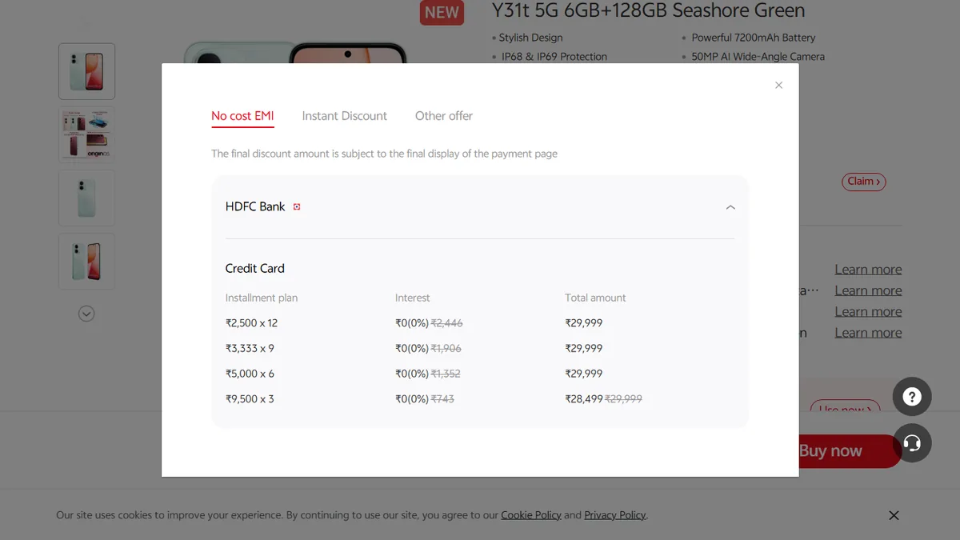The image size is (960, 540).
Task: Click the third Learn more link
Action: click(868, 312)
